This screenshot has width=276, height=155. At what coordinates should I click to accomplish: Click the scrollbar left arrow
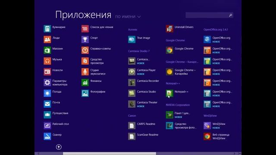[x=38, y=153]
